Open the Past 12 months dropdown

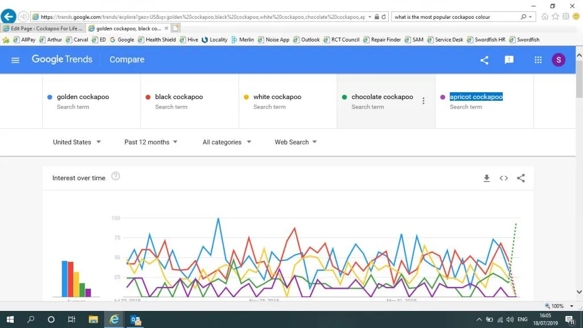point(151,142)
